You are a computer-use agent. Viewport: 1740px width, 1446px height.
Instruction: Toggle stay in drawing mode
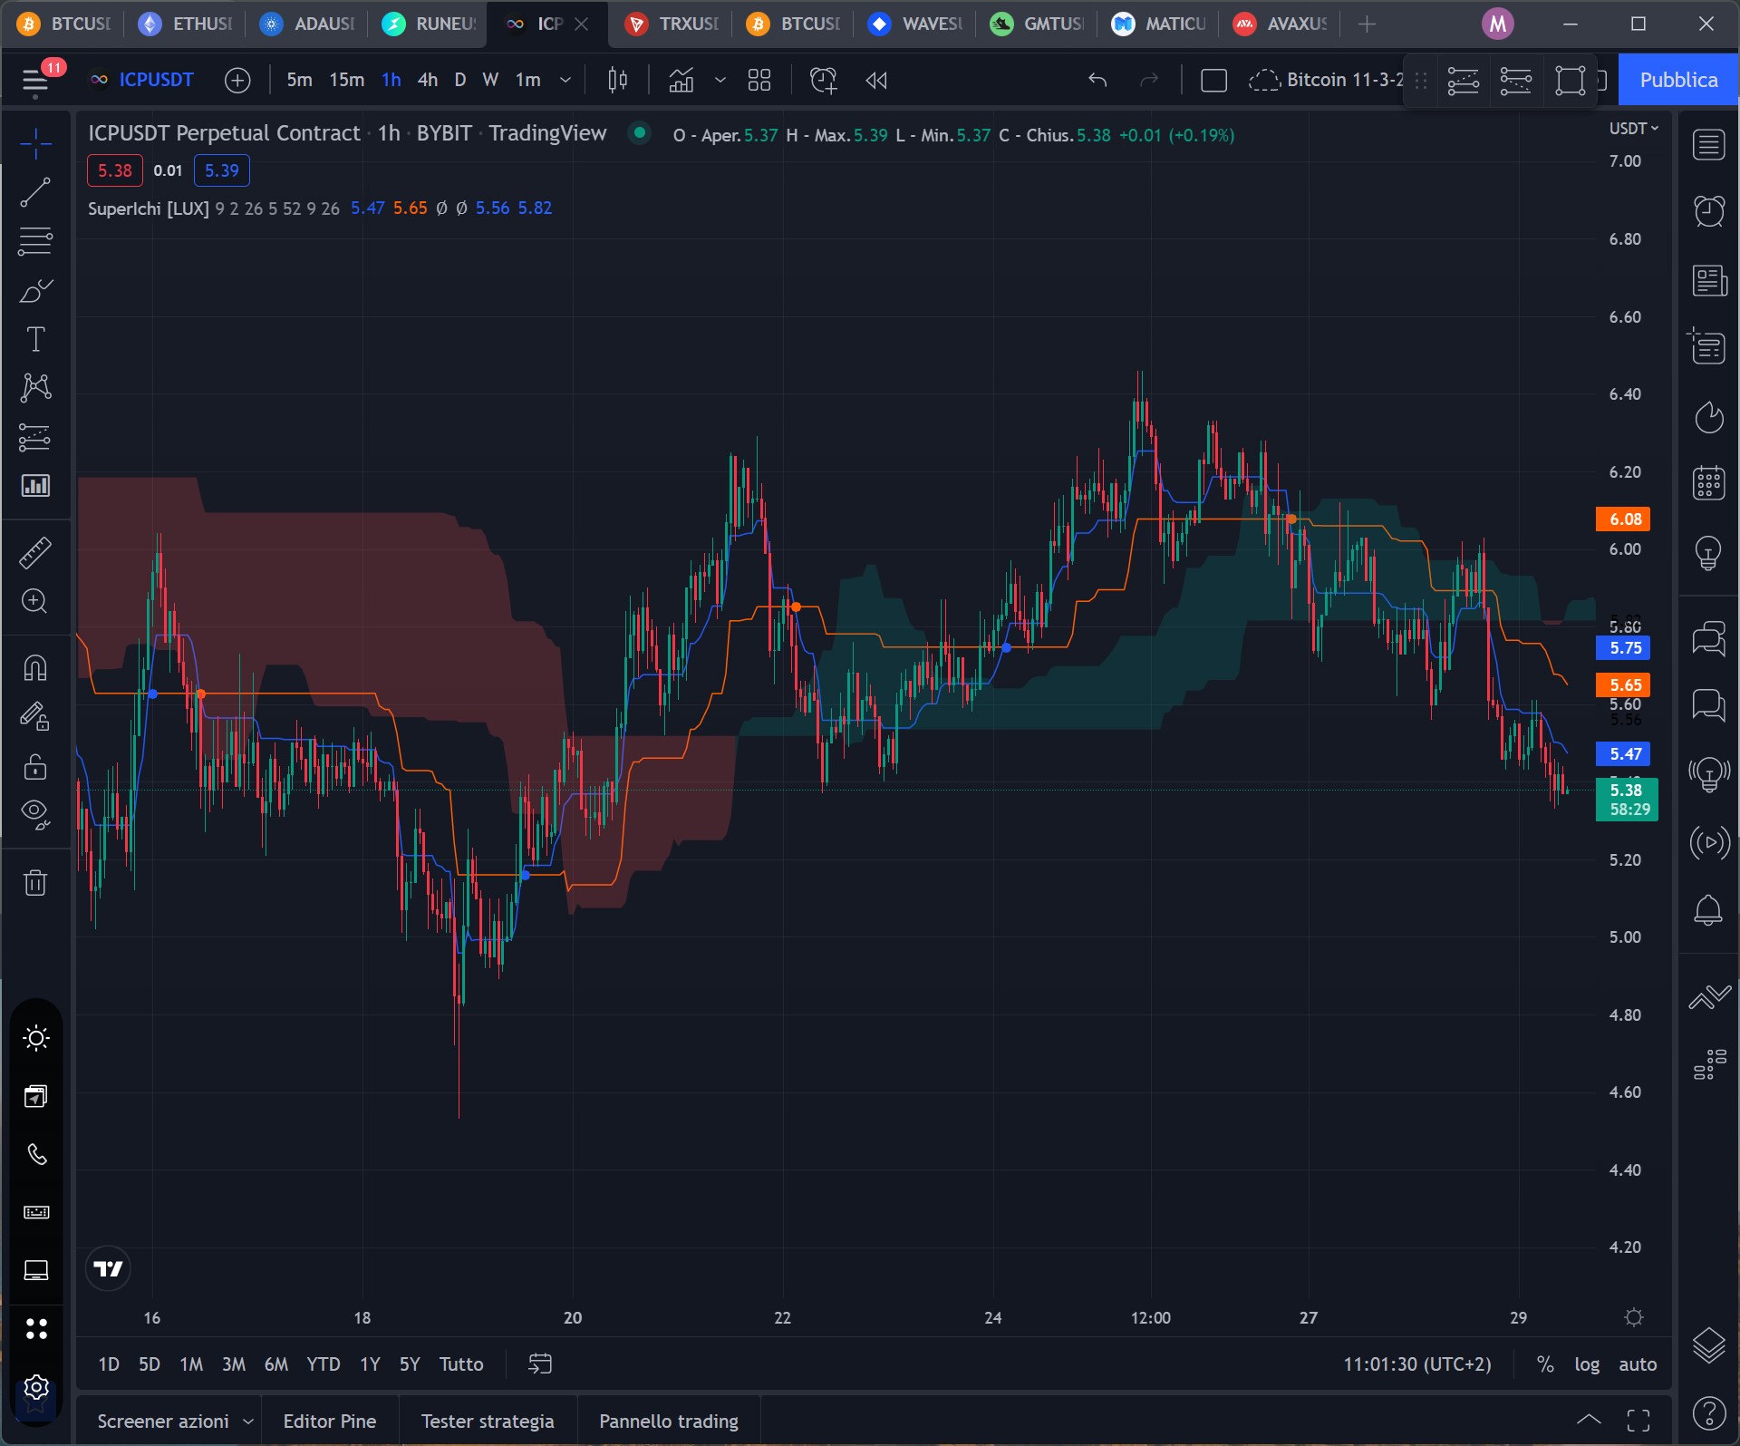point(35,717)
